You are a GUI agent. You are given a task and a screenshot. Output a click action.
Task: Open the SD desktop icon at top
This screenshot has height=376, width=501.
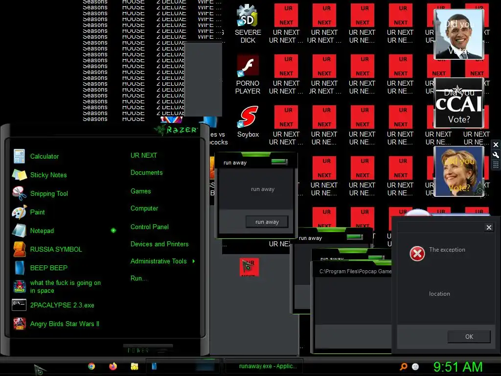(x=248, y=24)
